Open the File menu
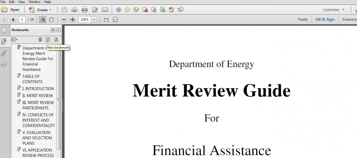Screen dimensions: 357x158 3,2
